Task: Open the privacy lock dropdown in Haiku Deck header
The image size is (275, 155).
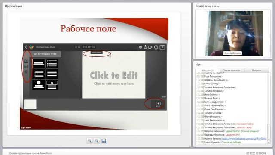Action: click(77, 47)
